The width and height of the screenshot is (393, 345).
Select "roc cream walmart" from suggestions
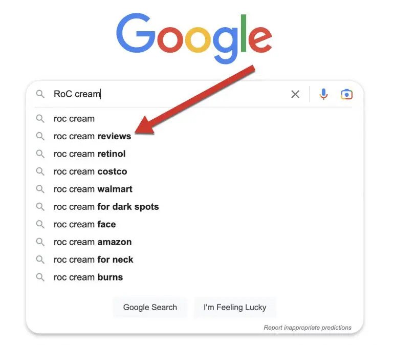(93, 189)
